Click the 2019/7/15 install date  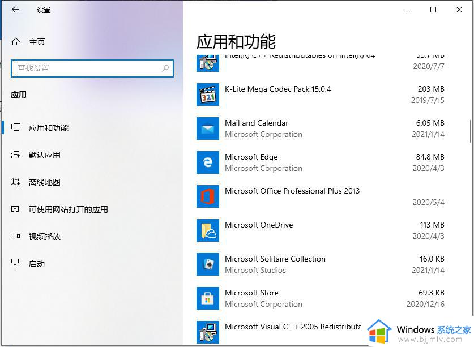click(x=428, y=100)
